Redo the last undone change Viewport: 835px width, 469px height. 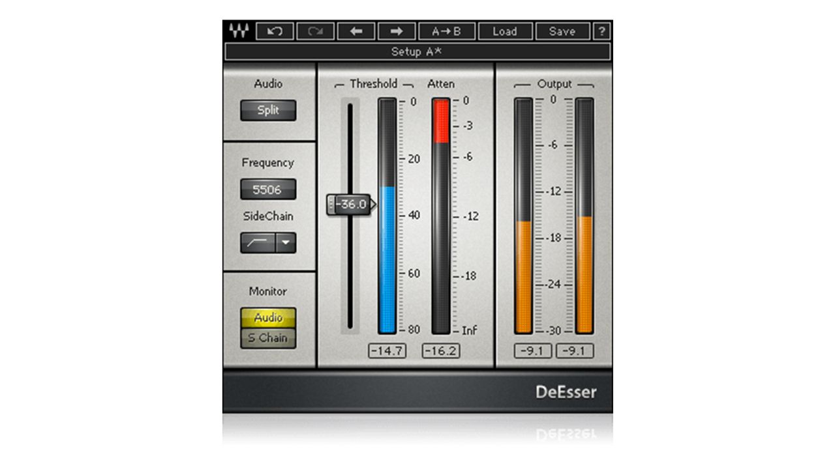316,31
